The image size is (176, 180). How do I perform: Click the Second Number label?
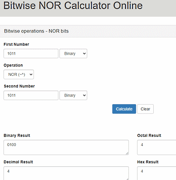pyautogui.click(x=19, y=86)
